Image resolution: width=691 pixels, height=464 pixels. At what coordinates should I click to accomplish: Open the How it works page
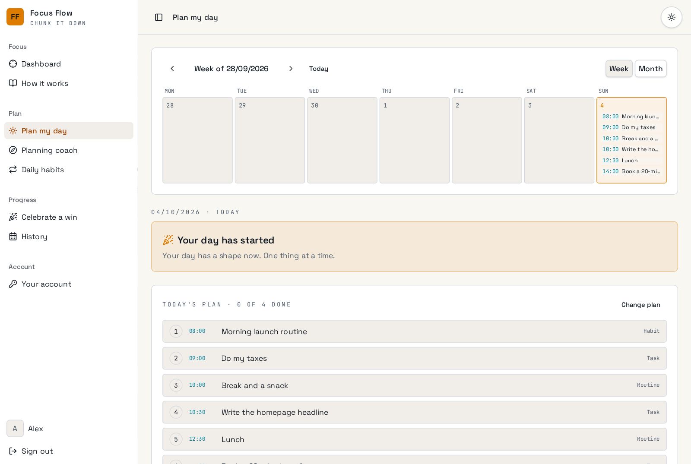[69, 83]
